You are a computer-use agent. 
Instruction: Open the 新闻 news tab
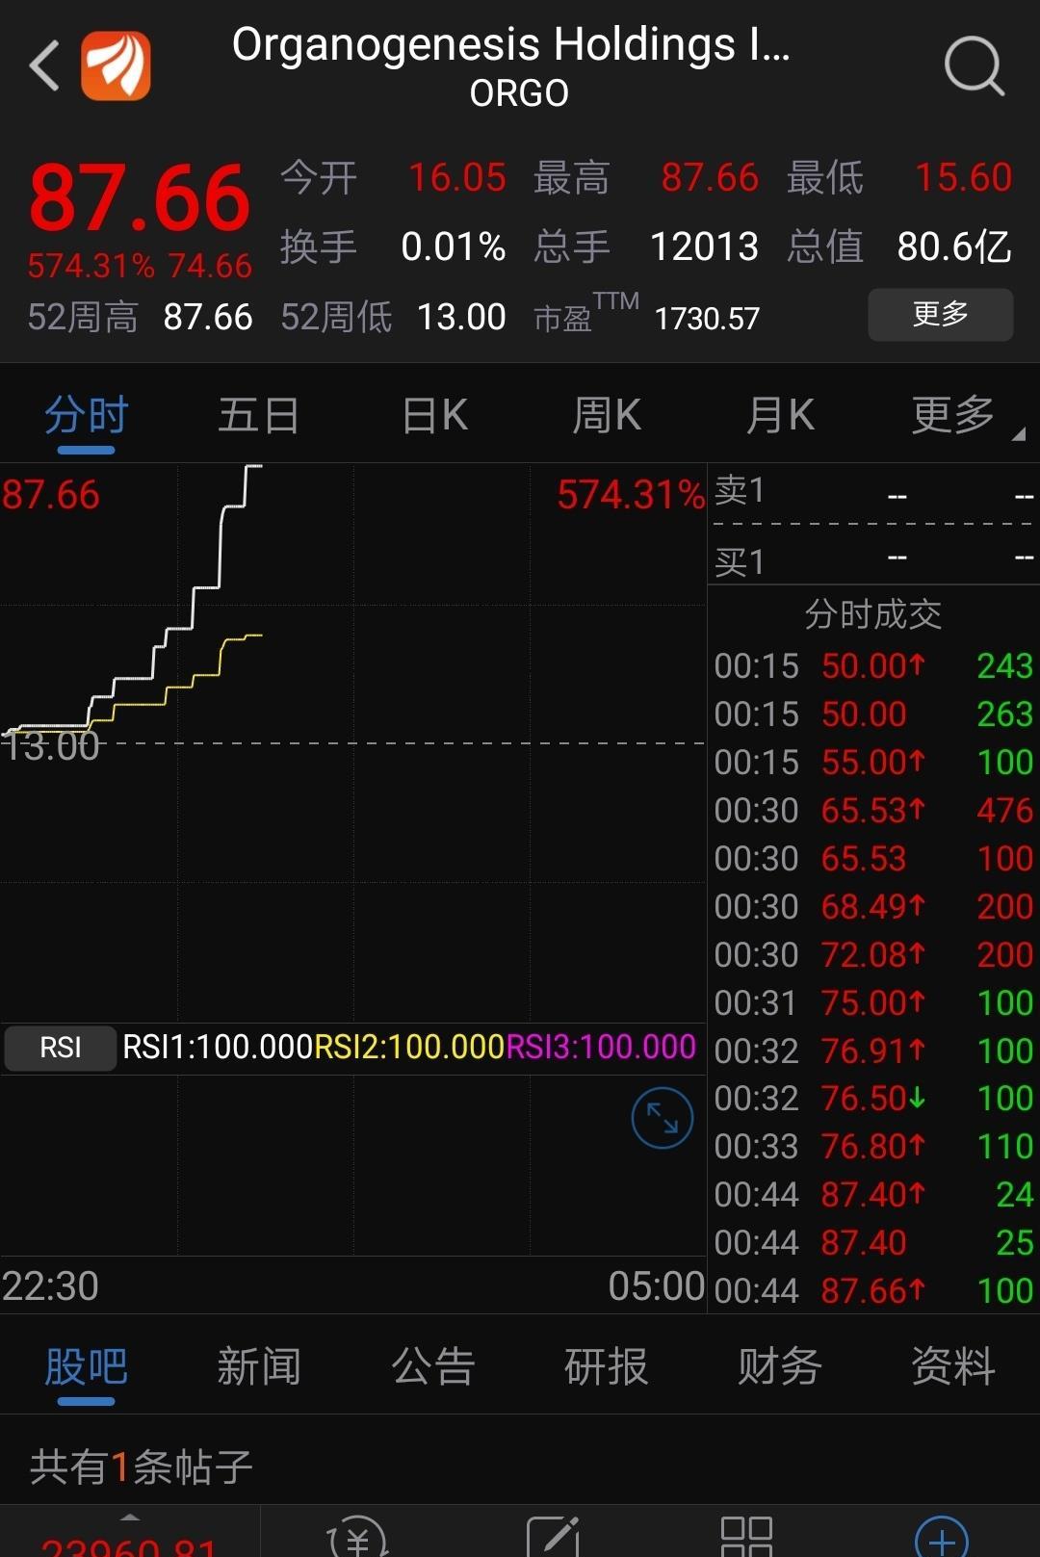point(259,1366)
